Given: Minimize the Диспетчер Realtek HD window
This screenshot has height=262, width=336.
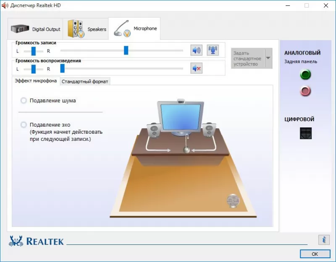Looking at the screenshot, I should pos(288,5).
